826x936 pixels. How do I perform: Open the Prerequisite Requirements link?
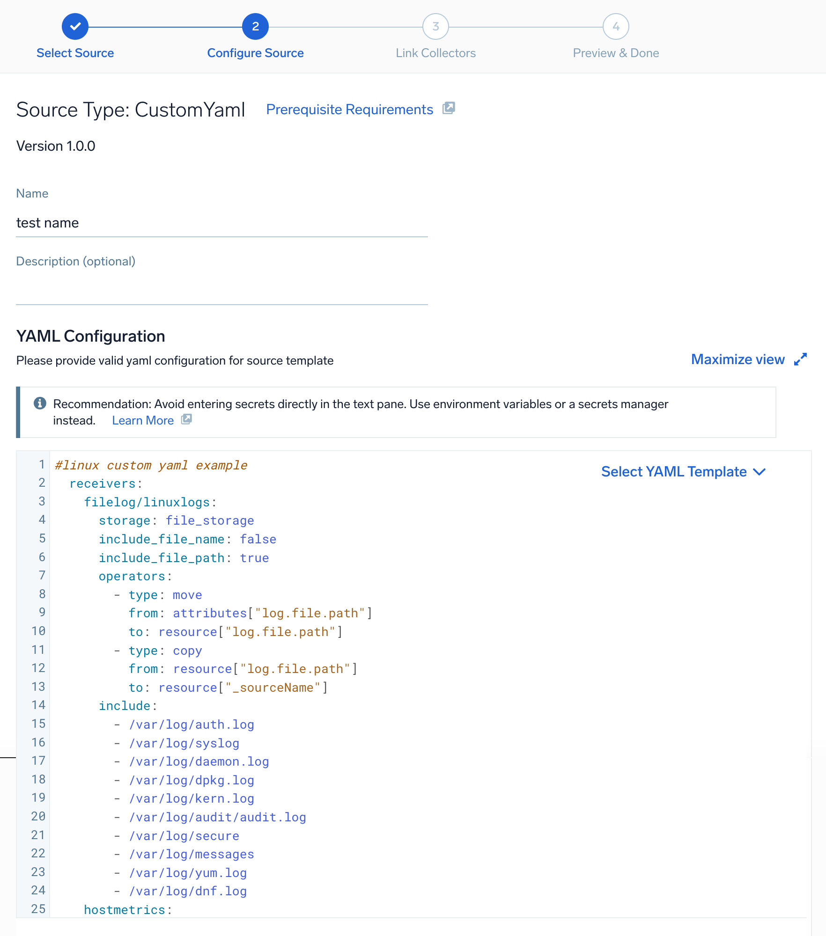pos(349,109)
